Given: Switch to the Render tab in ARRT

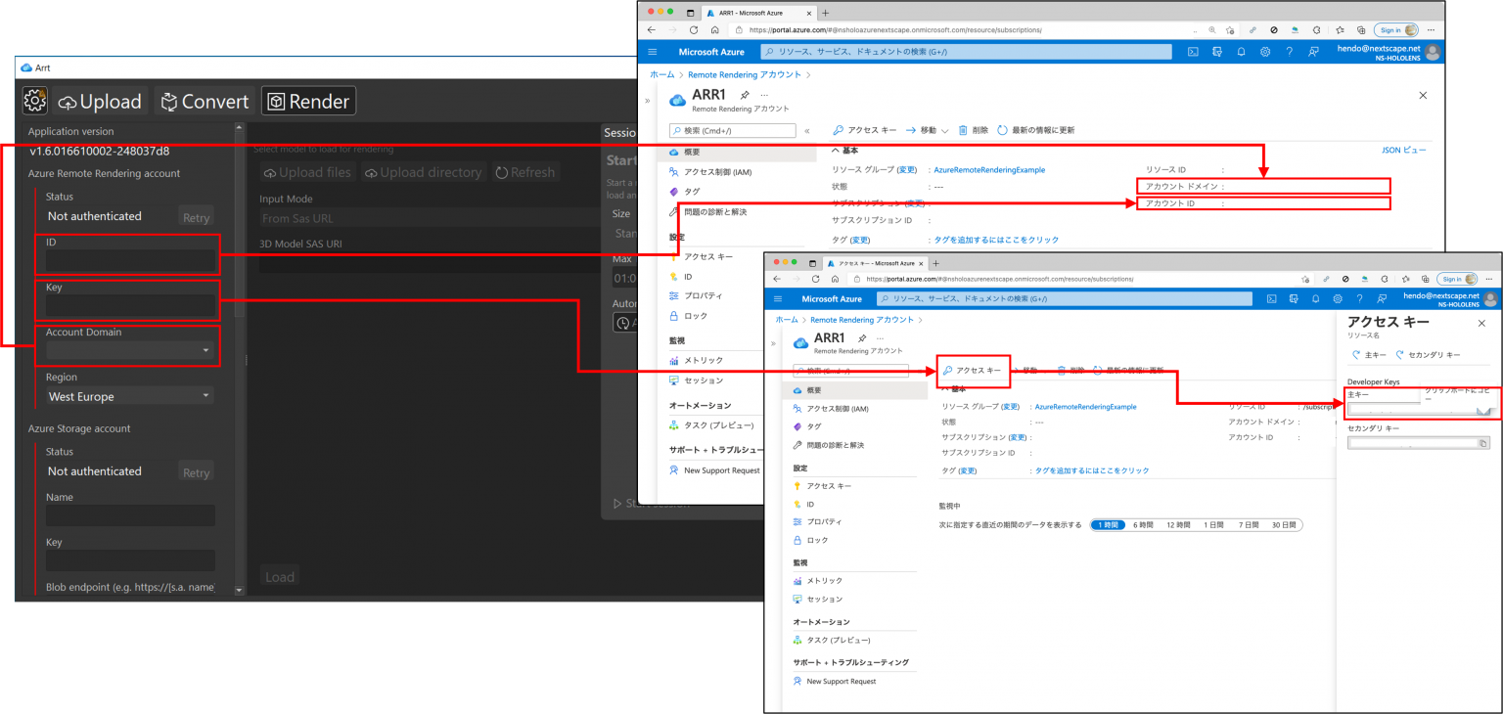Looking at the screenshot, I should click(308, 99).
